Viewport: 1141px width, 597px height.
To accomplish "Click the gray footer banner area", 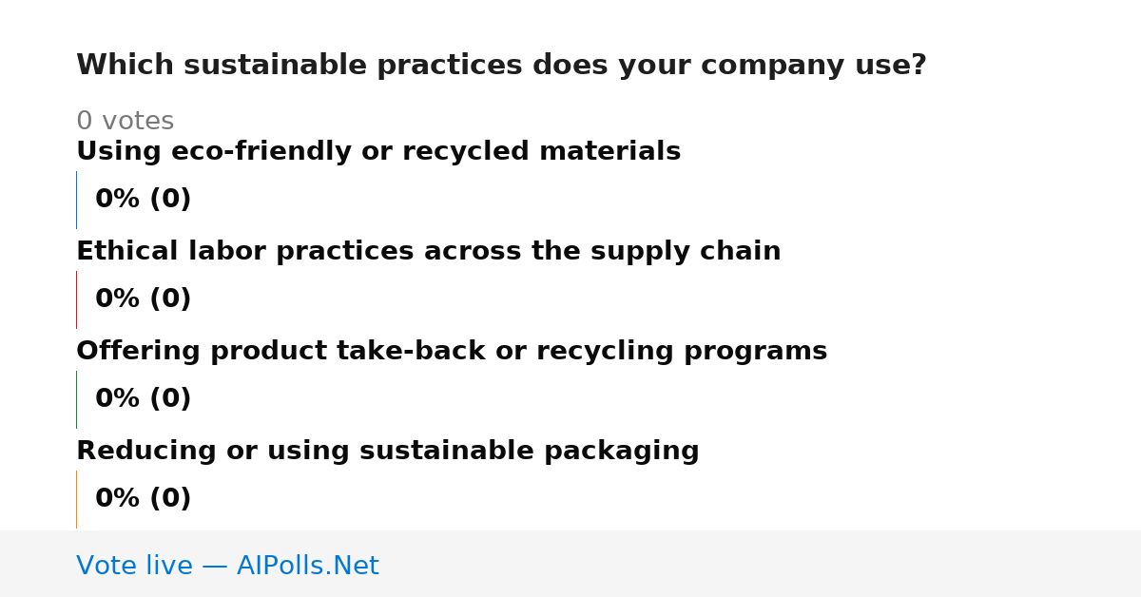I will click(570, 564).
